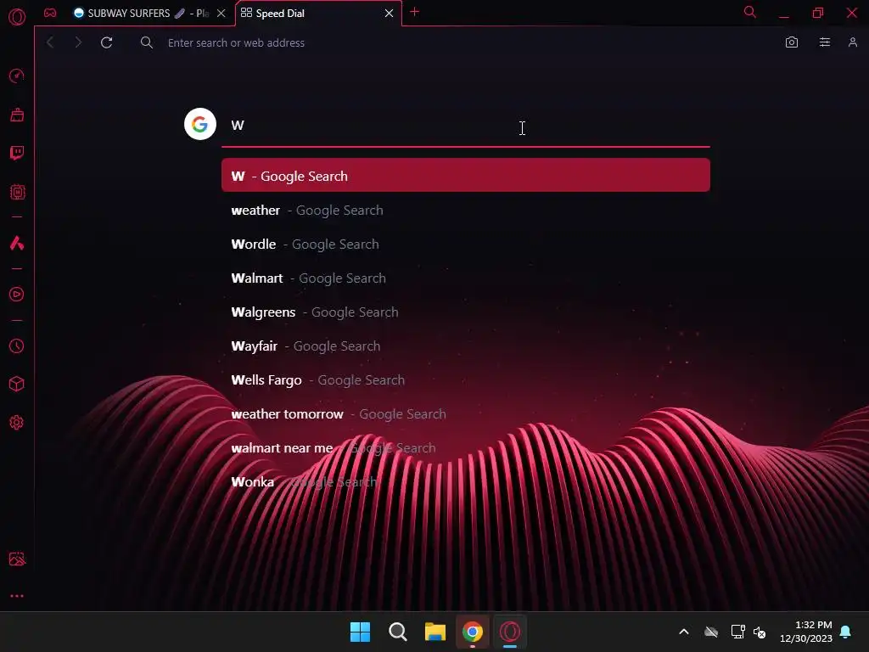The height and width of the screenshot is (652, 869).
Task: Select the weather suggestion
Action: tap(466, 211)
